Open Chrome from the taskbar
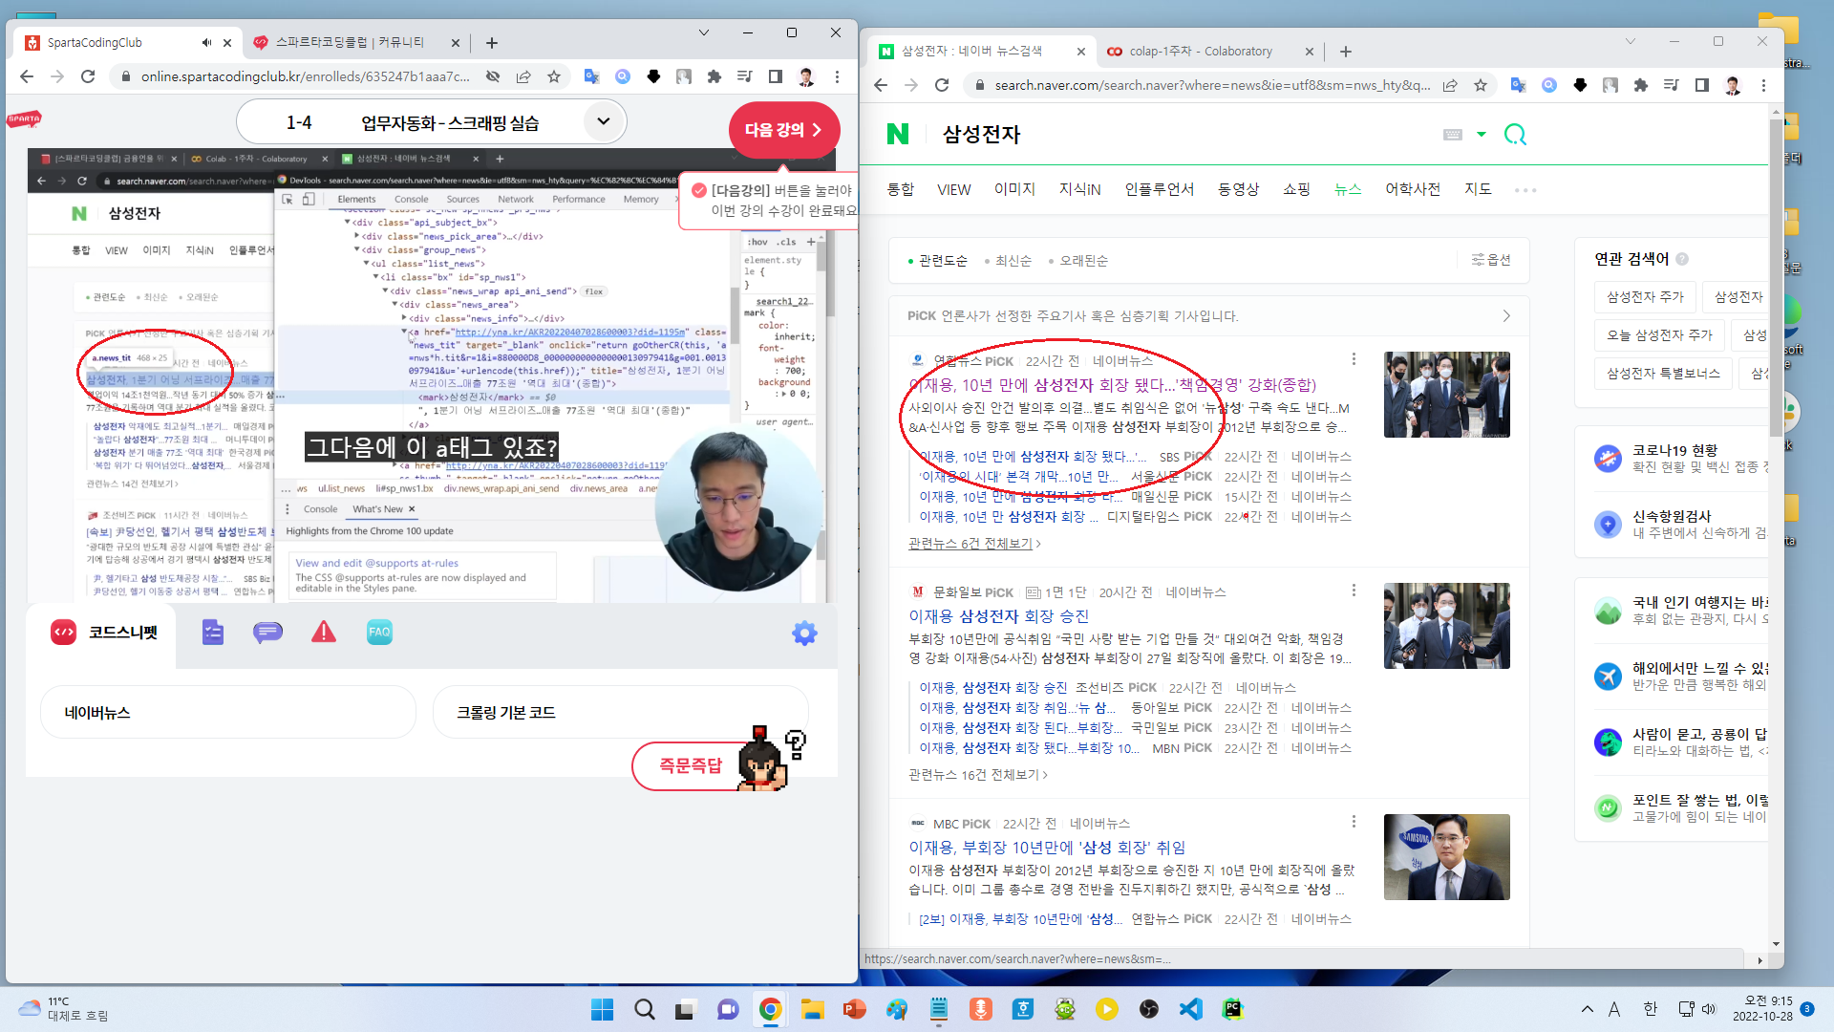Screen dimensions: 1834x1032 [x=770, y=1009]
